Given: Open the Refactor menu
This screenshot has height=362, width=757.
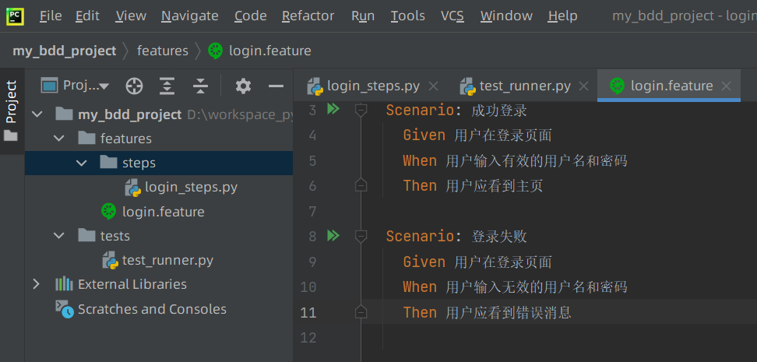Looking at the screenshot, I should (308, 16).
